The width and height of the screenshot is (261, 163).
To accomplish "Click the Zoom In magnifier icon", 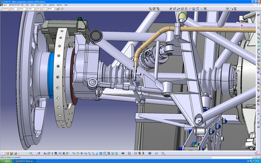I will [x=89, y=153].
